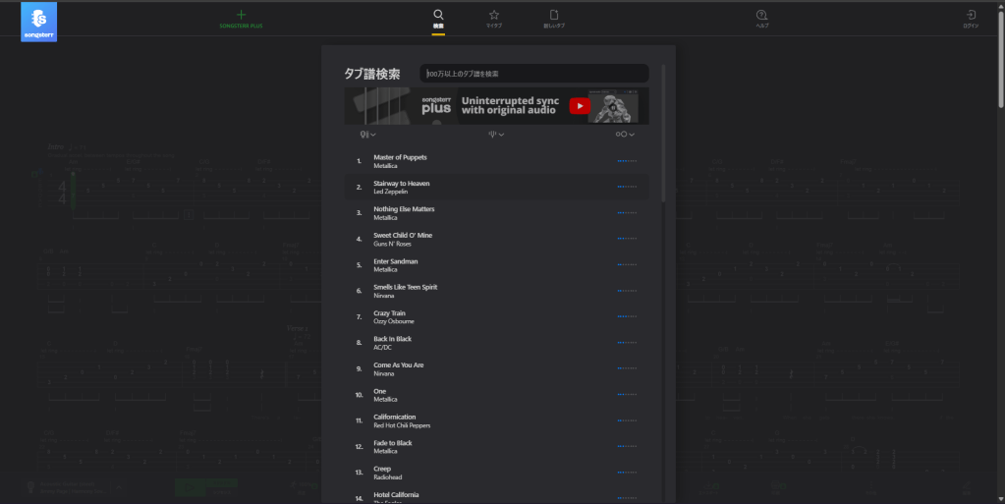Open Master of Puppets by Metallica
This screenshot has width=1005, height=504.
(400, 157)
